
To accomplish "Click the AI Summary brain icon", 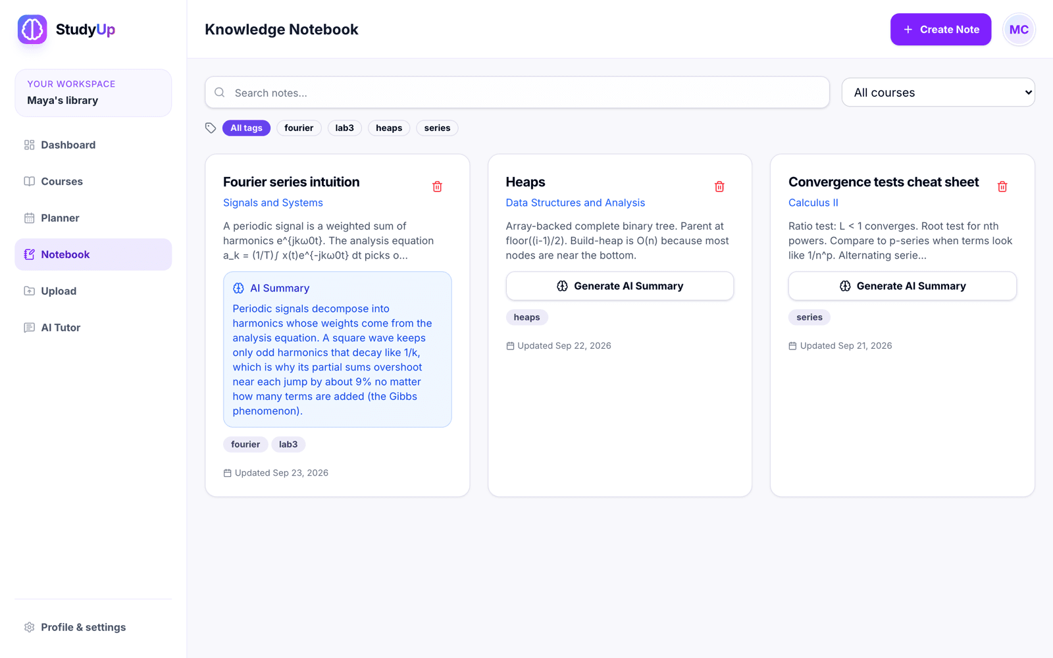I will pos(238,288).
